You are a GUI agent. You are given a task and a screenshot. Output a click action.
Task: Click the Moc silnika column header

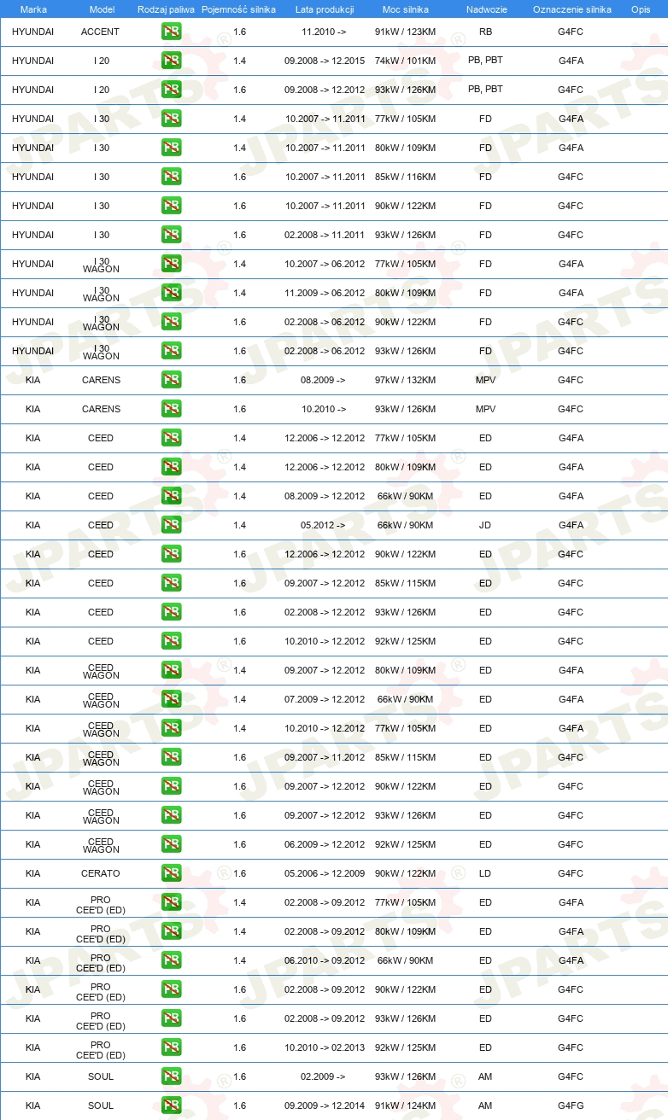406,9
